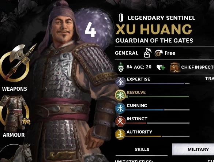Click the Free salary coin icon

coord(159,53)
